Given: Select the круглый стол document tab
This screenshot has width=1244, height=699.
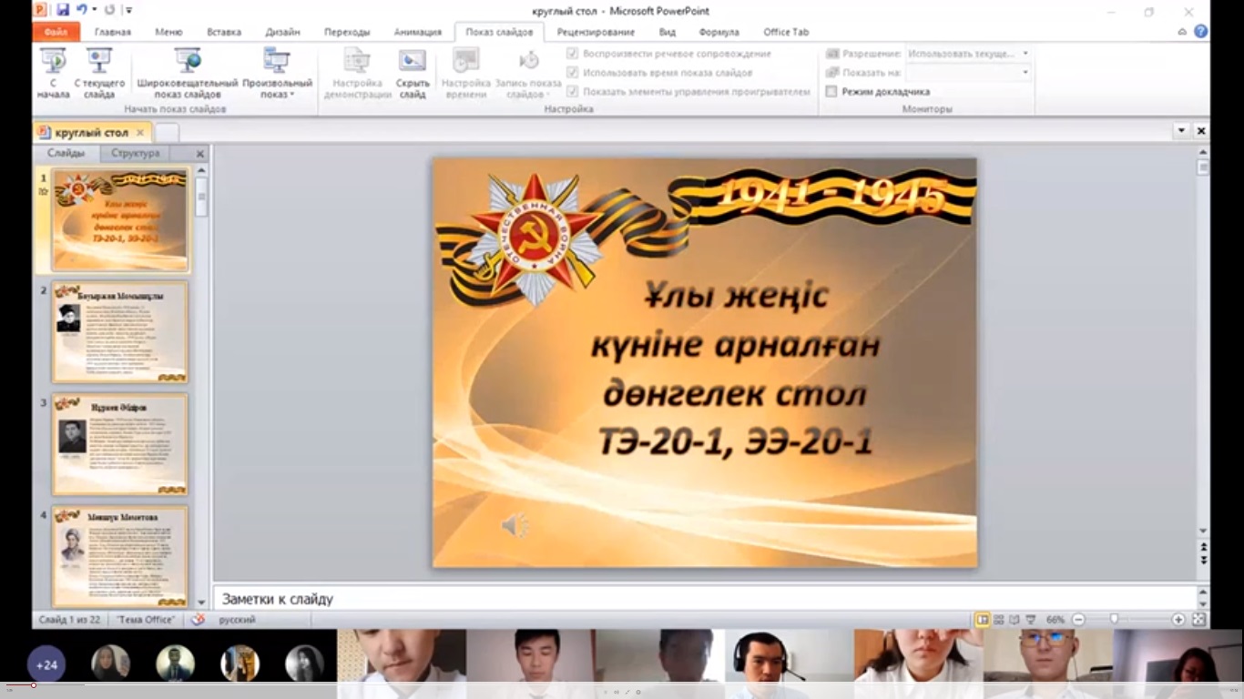Looking at the screenshot, I should 90,133.
